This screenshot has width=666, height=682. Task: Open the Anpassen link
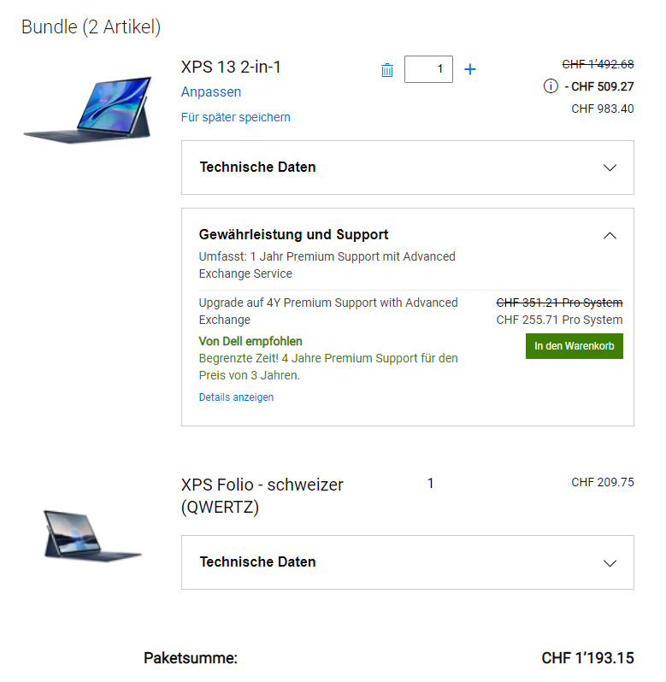(211, 91)
